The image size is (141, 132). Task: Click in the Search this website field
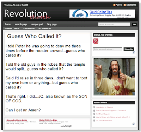(x=114, y=24)
